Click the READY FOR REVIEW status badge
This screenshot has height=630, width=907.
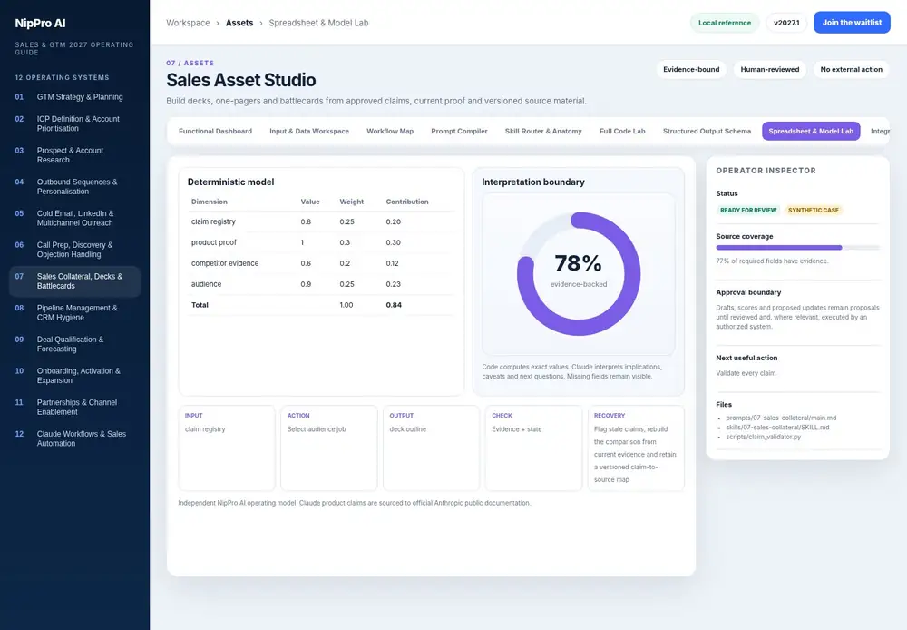[x=748, y=211]
